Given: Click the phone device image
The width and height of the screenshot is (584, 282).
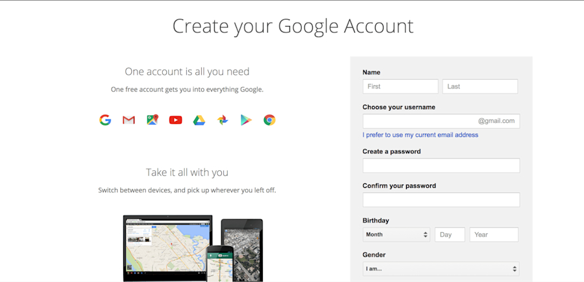Looking at the screenshot, I should pos(220,264).
